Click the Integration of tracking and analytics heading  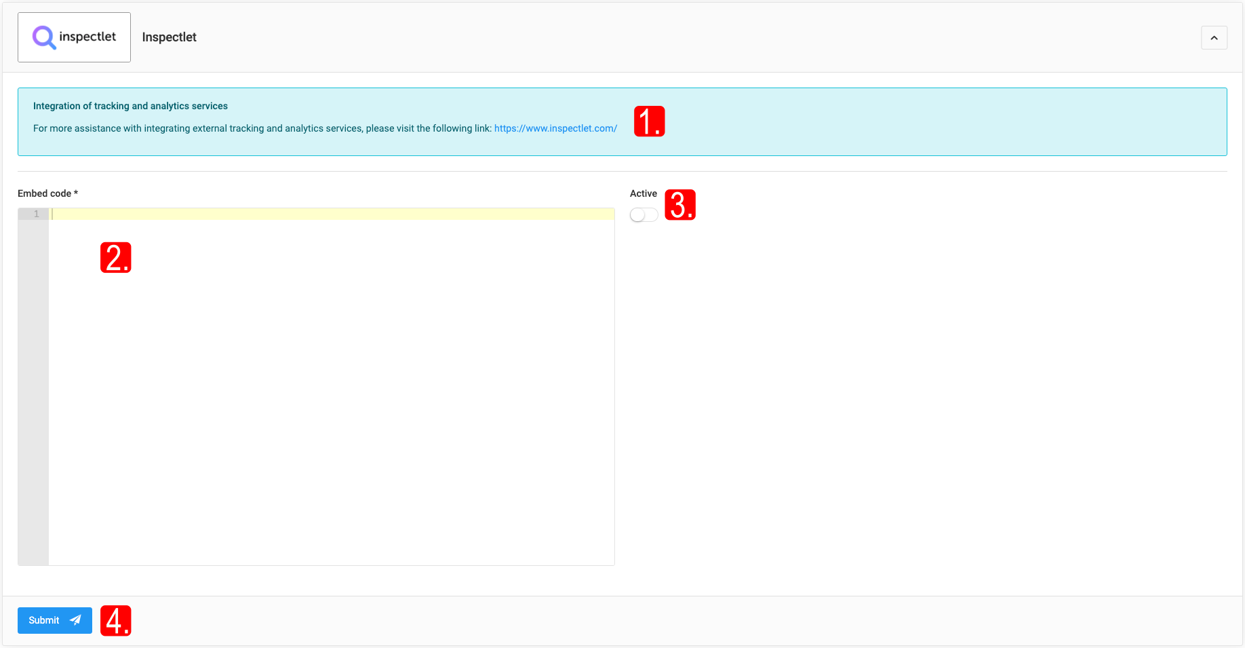pos(130,106)
